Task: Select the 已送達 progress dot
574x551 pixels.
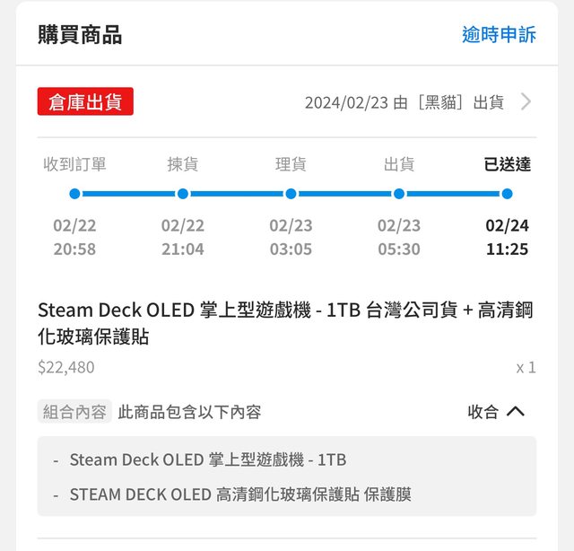Action: 507,194
